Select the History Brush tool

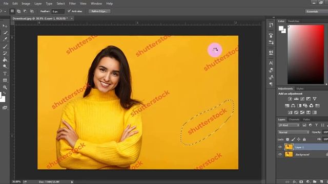[x=5, y=53]
